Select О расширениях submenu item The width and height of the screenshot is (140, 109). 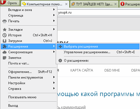coord(98,61)
